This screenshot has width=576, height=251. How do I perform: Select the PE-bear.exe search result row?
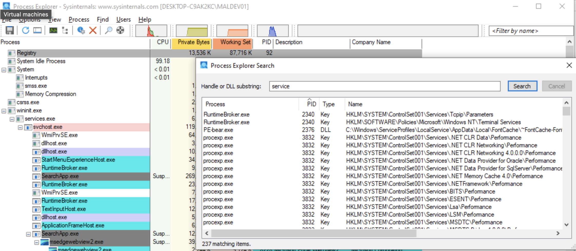(x=218, y=130)
